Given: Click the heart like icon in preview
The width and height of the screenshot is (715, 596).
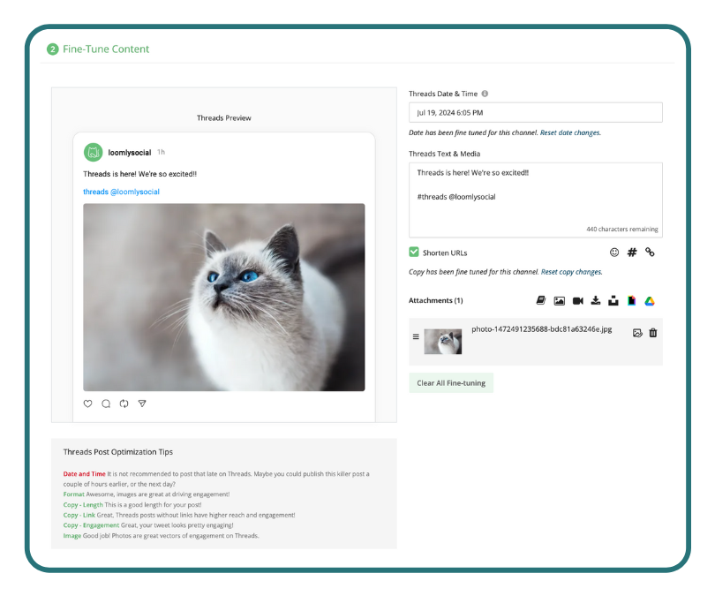Looking at the screenshot, I should (x=87, y=404).
